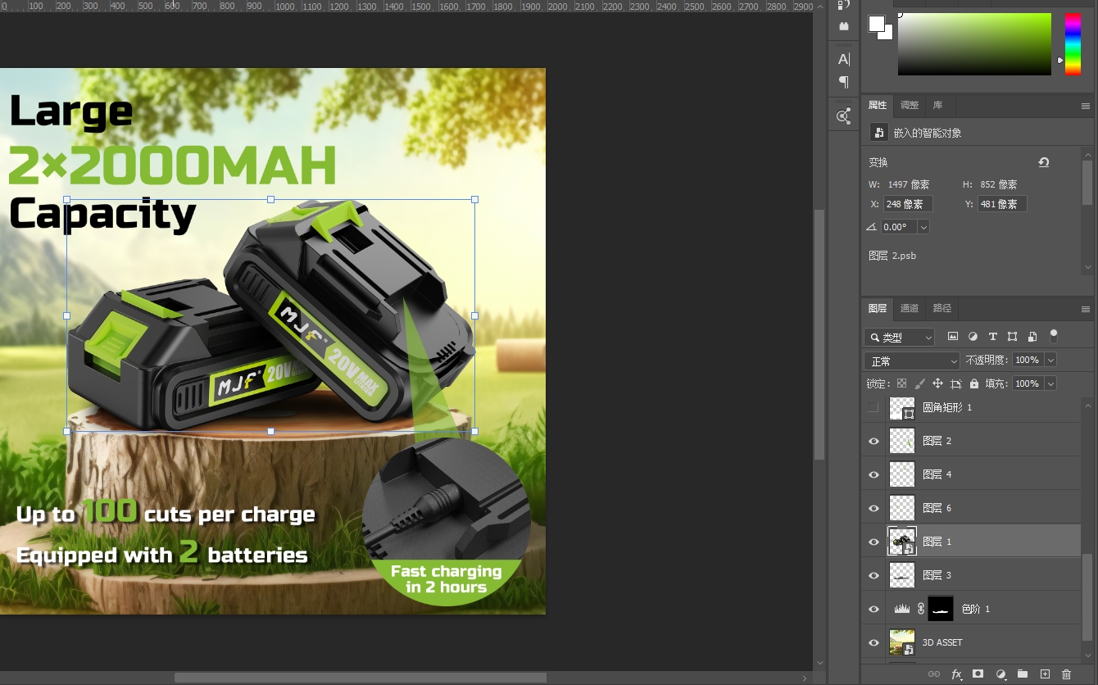Viewport: 1098px width, 685px height.
Task: Hide the 3D ASSET layer
Action: coord(873,642)
